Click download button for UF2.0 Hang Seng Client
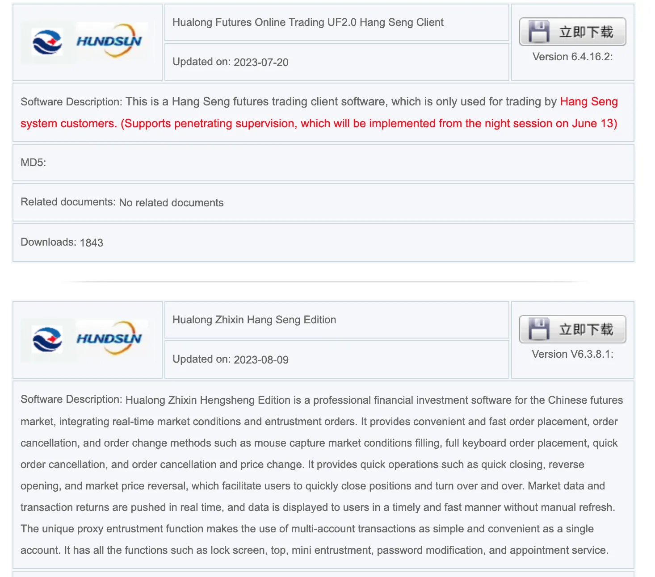This screenshot has width=655, height=577. click(x=572, y=32)
